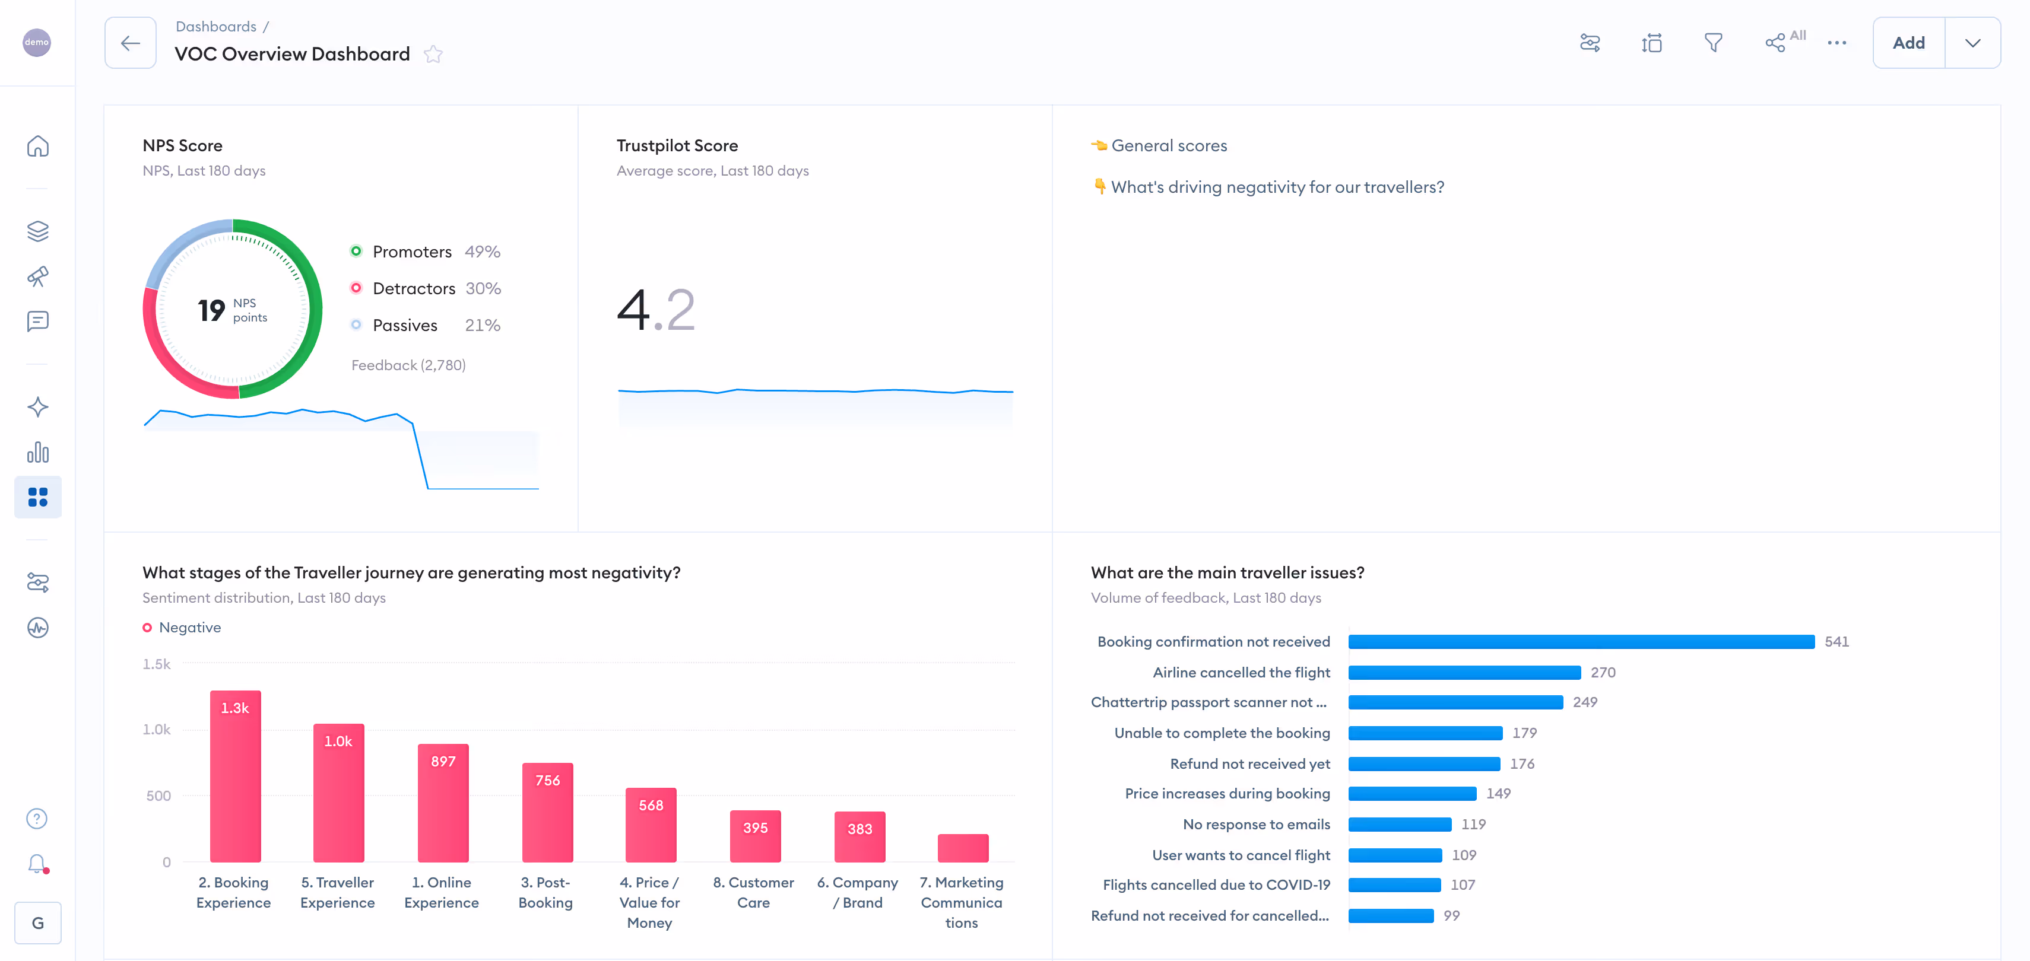The image size is (2030, 961).
Task: Open the sparkle AI sidebar icon
Action: (38, 408)
